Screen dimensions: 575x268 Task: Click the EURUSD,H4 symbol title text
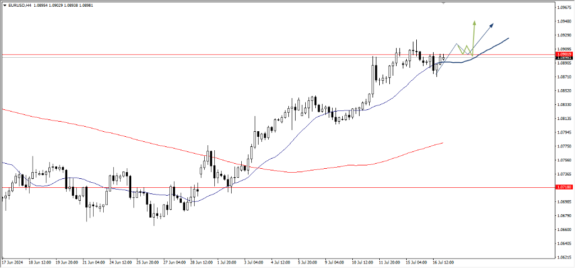point(21,5)
